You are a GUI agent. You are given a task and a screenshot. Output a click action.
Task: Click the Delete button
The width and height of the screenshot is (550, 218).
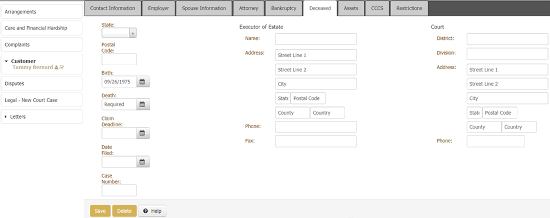[x=124, y=211]
